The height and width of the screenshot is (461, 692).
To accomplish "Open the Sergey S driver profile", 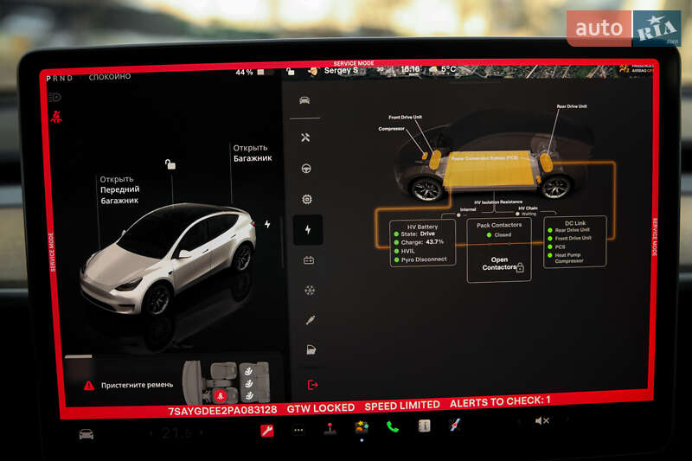I will [x=341, y=71].
